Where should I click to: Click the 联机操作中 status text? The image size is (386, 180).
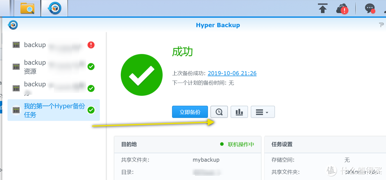click(x=241, y=144)
